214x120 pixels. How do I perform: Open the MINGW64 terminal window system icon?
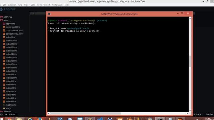point(49,14)
